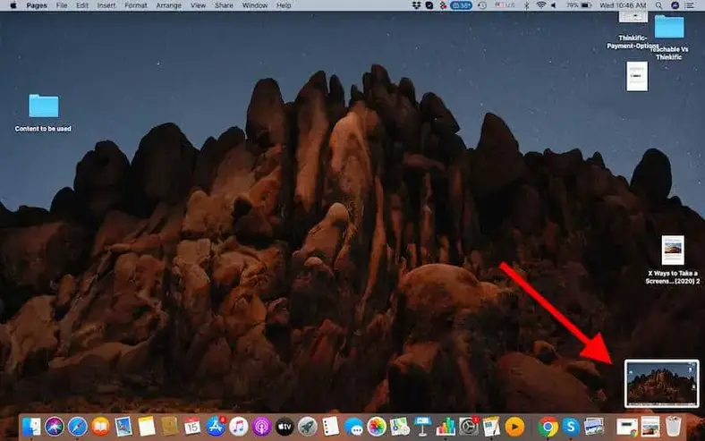Image resolution: width=705 pixels, height=441 pixels.
Task: Click the volume speaker icon in menu bar
Action: pyautogui.click(x=554, y=5)
